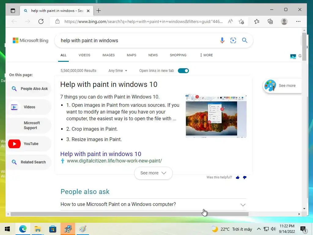This screenshot has height=235, width=313.
Task: Toggle Open links in new tab
Action: click(x=183, y=71)
